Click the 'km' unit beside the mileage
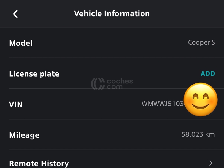The height and width of the screenshot is (168, 224). 210,134
